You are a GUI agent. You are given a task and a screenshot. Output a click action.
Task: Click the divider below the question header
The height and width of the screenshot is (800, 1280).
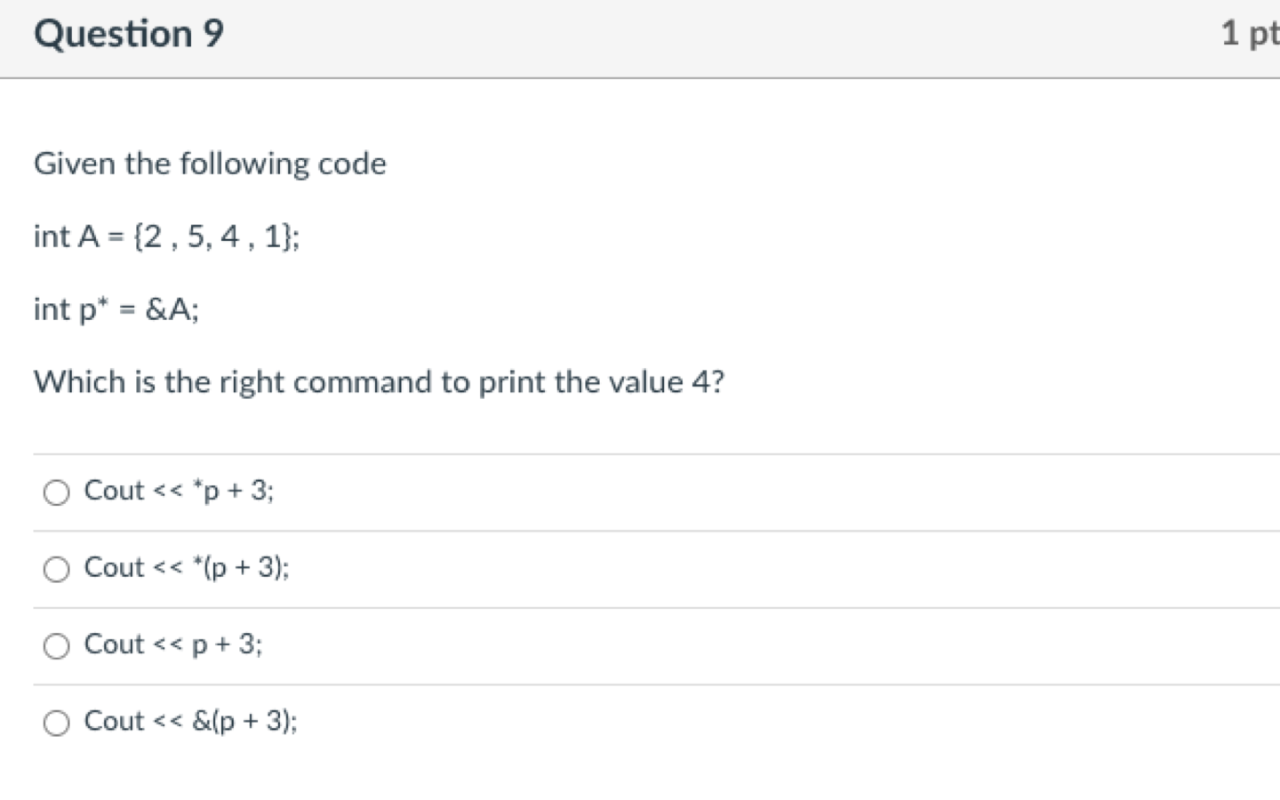coord(640,76)
